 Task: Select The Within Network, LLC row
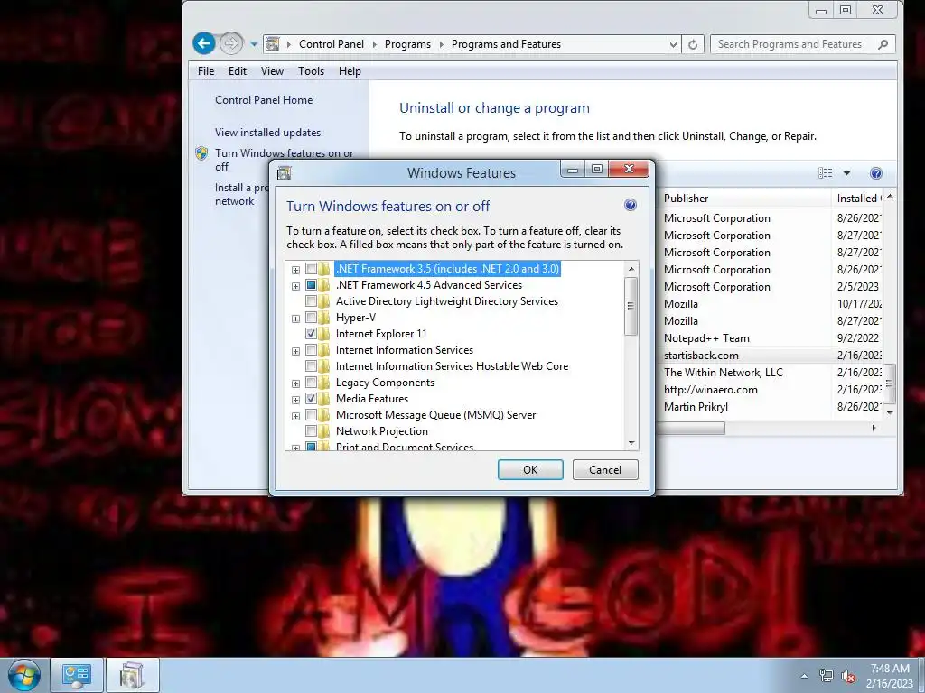coord(771,373)
